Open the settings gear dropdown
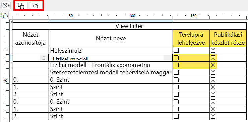This screenshot has width=248, height=122. coord(6,6)
